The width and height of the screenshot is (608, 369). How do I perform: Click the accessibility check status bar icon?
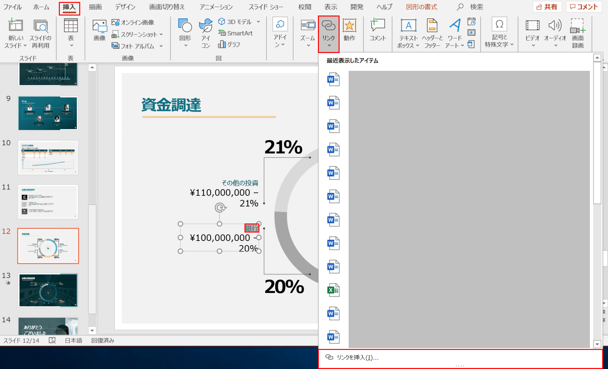click(x=52, y=340)
